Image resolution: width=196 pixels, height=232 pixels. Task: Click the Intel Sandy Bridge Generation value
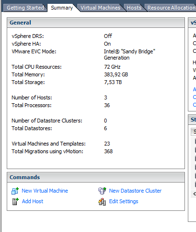point(130,55)
